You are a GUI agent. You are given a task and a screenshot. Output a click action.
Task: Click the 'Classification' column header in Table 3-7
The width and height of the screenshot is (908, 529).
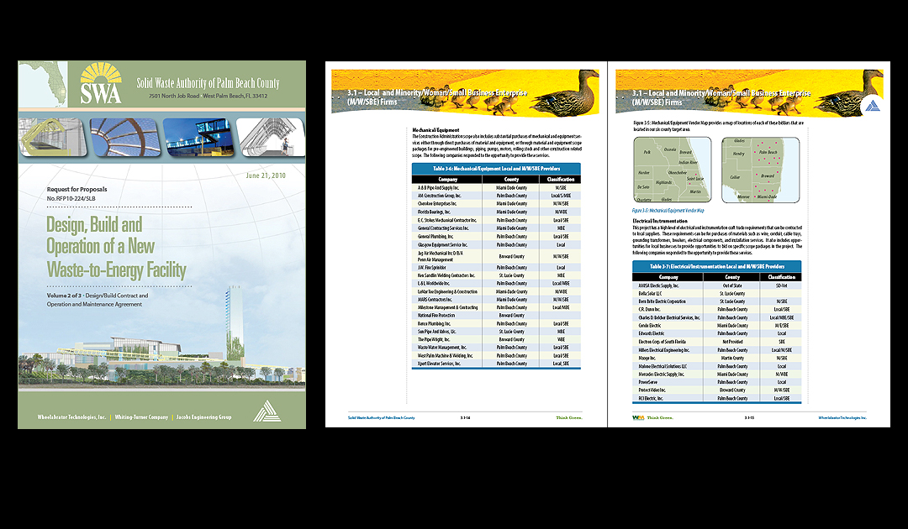click(x=782, y=277)
